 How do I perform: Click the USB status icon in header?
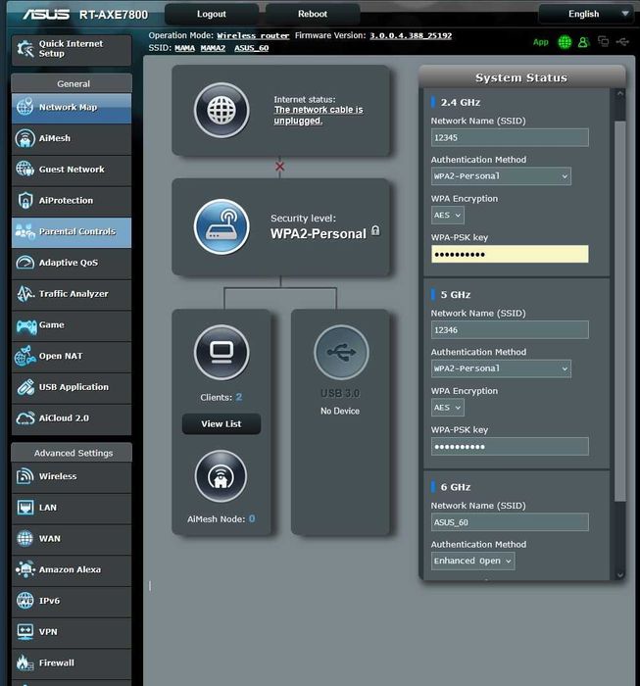coord(622,42)
